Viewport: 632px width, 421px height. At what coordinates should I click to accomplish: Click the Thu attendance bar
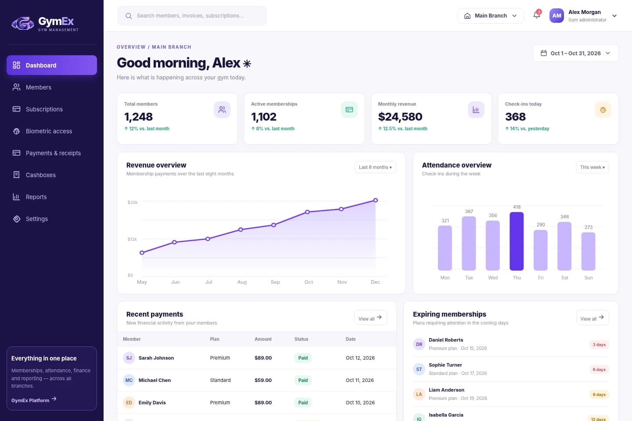pyautogui.click(x=517, y=241)
